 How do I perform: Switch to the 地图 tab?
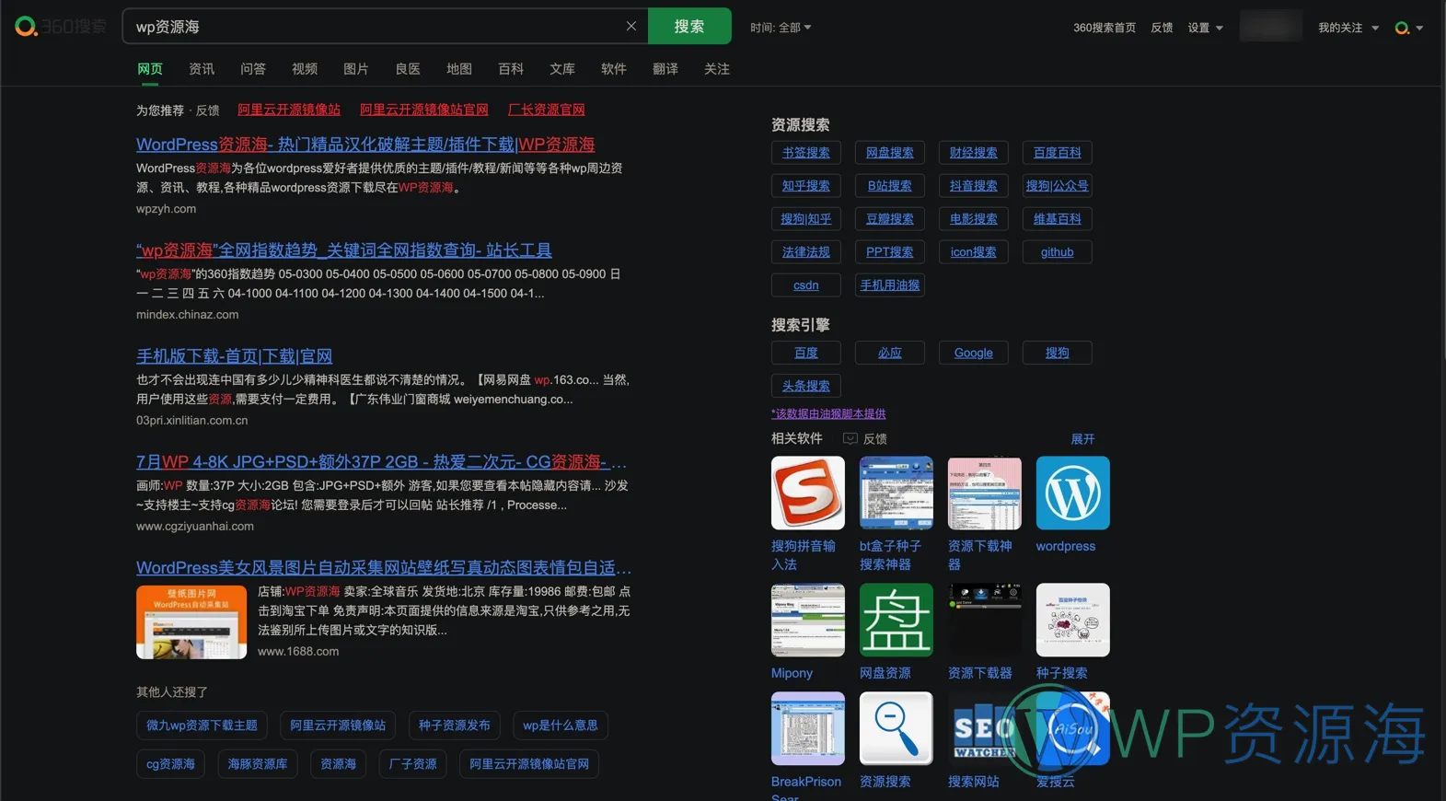point(459,69)
